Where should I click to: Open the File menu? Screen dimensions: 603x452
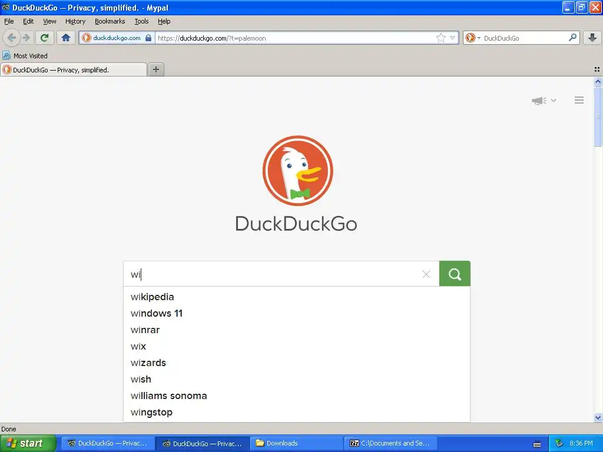(9, 21)
